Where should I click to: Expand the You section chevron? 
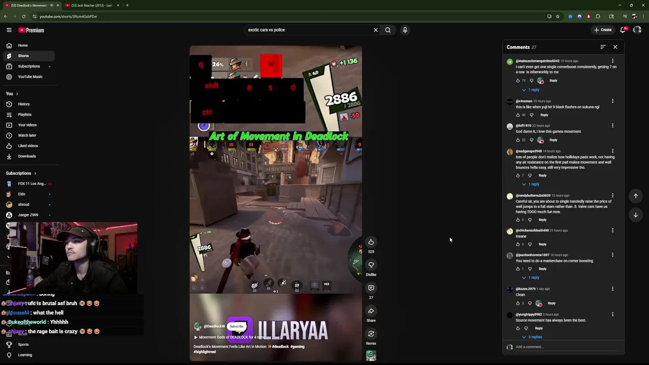[x=17, y=94]
